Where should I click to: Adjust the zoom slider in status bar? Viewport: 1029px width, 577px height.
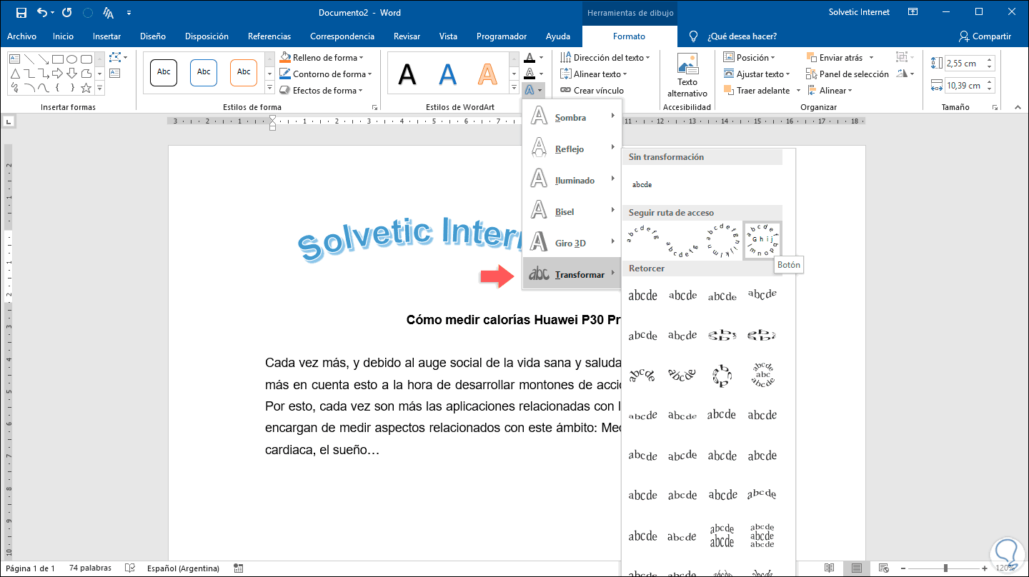click(945, 568)
